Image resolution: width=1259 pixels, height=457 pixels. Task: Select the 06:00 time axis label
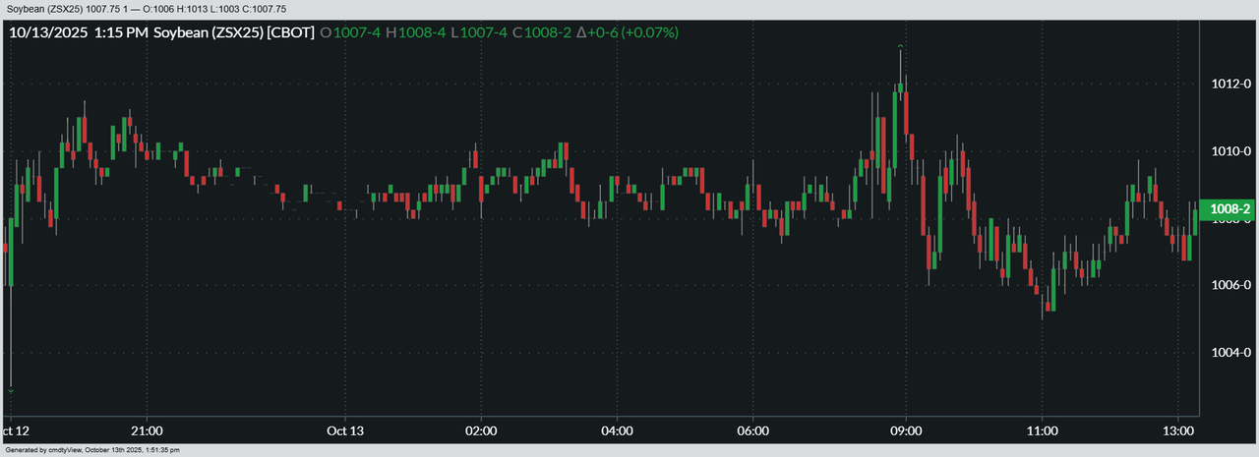752,430
